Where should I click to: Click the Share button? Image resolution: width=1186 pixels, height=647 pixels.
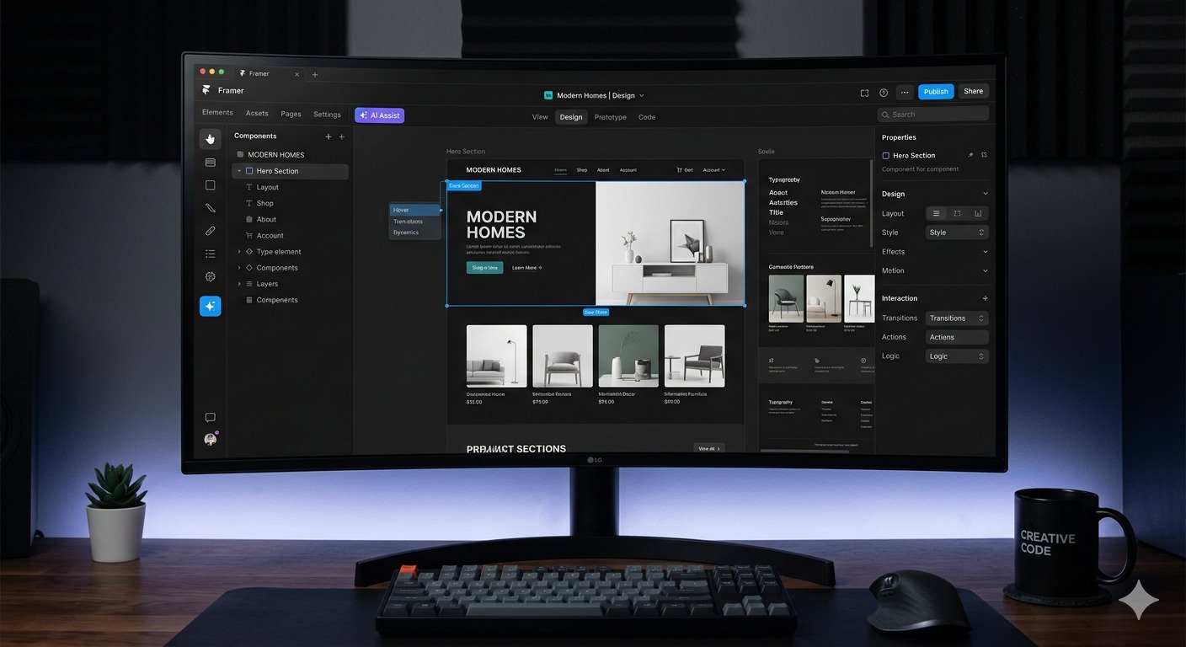click(x=973, y=91)
